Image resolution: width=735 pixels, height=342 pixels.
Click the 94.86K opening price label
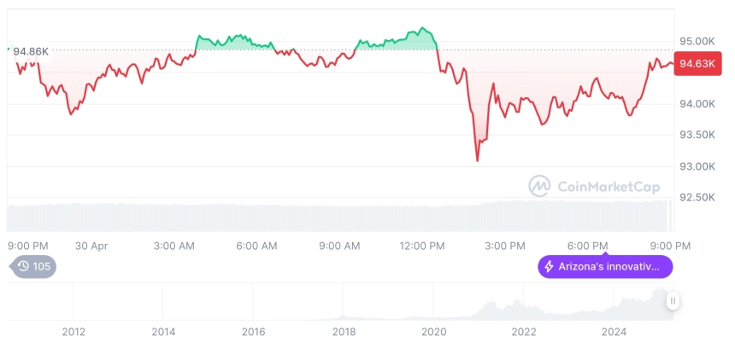coord(31,51)
